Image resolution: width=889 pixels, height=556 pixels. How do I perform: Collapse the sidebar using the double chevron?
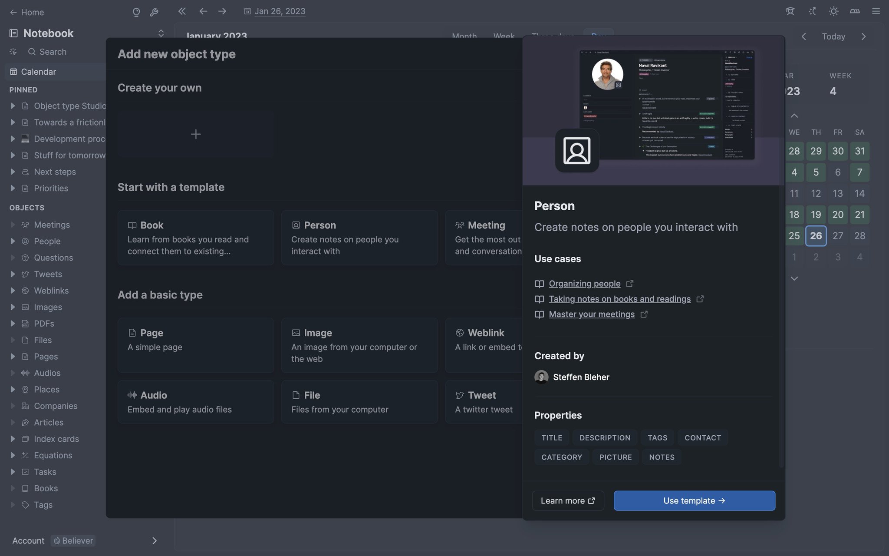182,11
